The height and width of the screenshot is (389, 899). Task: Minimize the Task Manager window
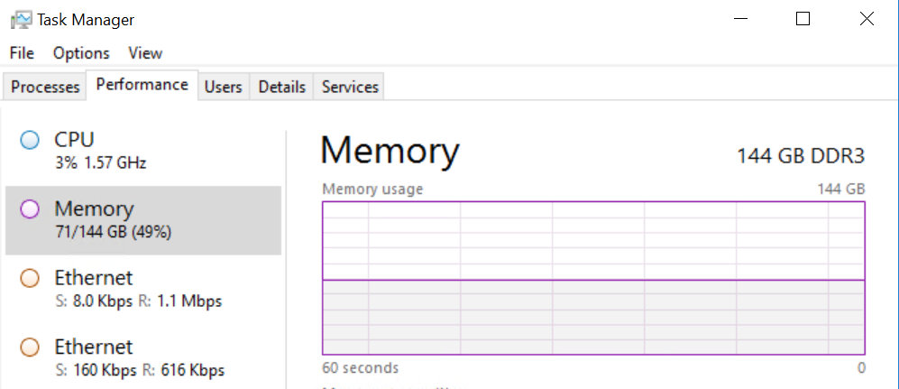coord(740,19)
